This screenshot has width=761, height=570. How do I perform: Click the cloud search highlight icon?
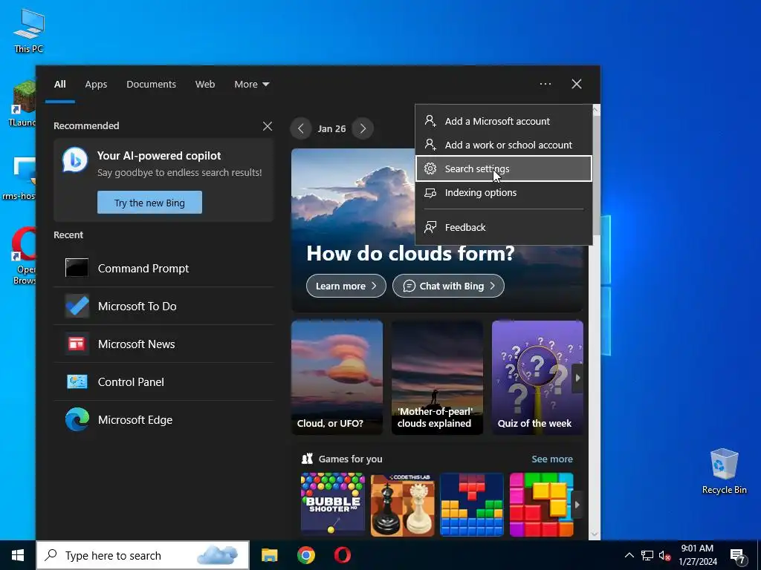pyautogui.click(x=218, y=555)
